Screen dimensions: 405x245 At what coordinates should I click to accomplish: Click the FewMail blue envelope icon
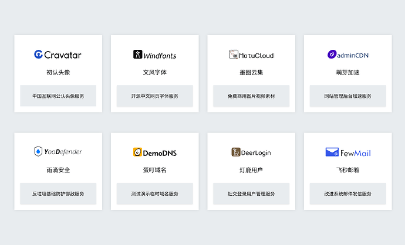[x=332, y=152]
